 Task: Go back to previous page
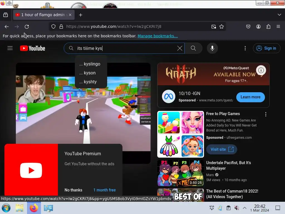tap(7, 26)
